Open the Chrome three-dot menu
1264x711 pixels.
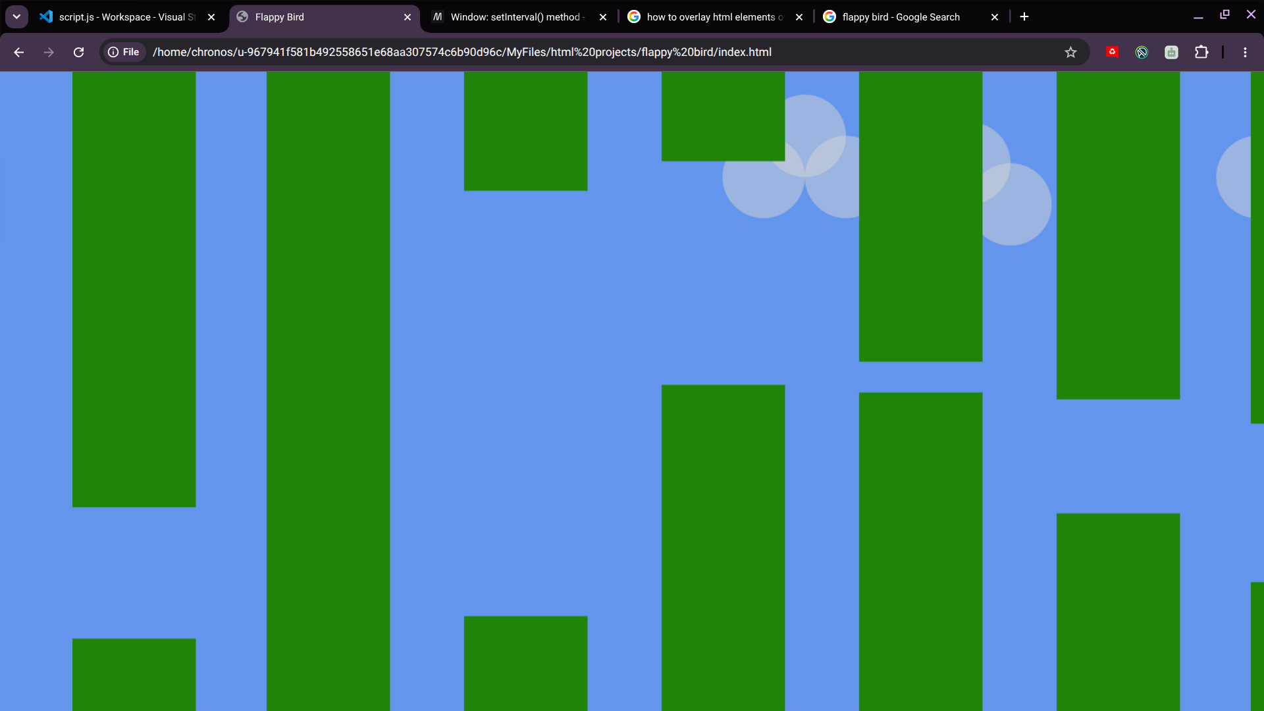(1245, 52)
